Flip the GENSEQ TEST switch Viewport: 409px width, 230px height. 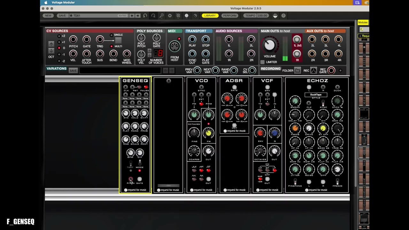pyautogui.click(x=130, y=163)
